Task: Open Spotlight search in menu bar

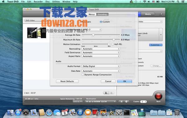Action: pyautogui.click(x=178, y=2)
